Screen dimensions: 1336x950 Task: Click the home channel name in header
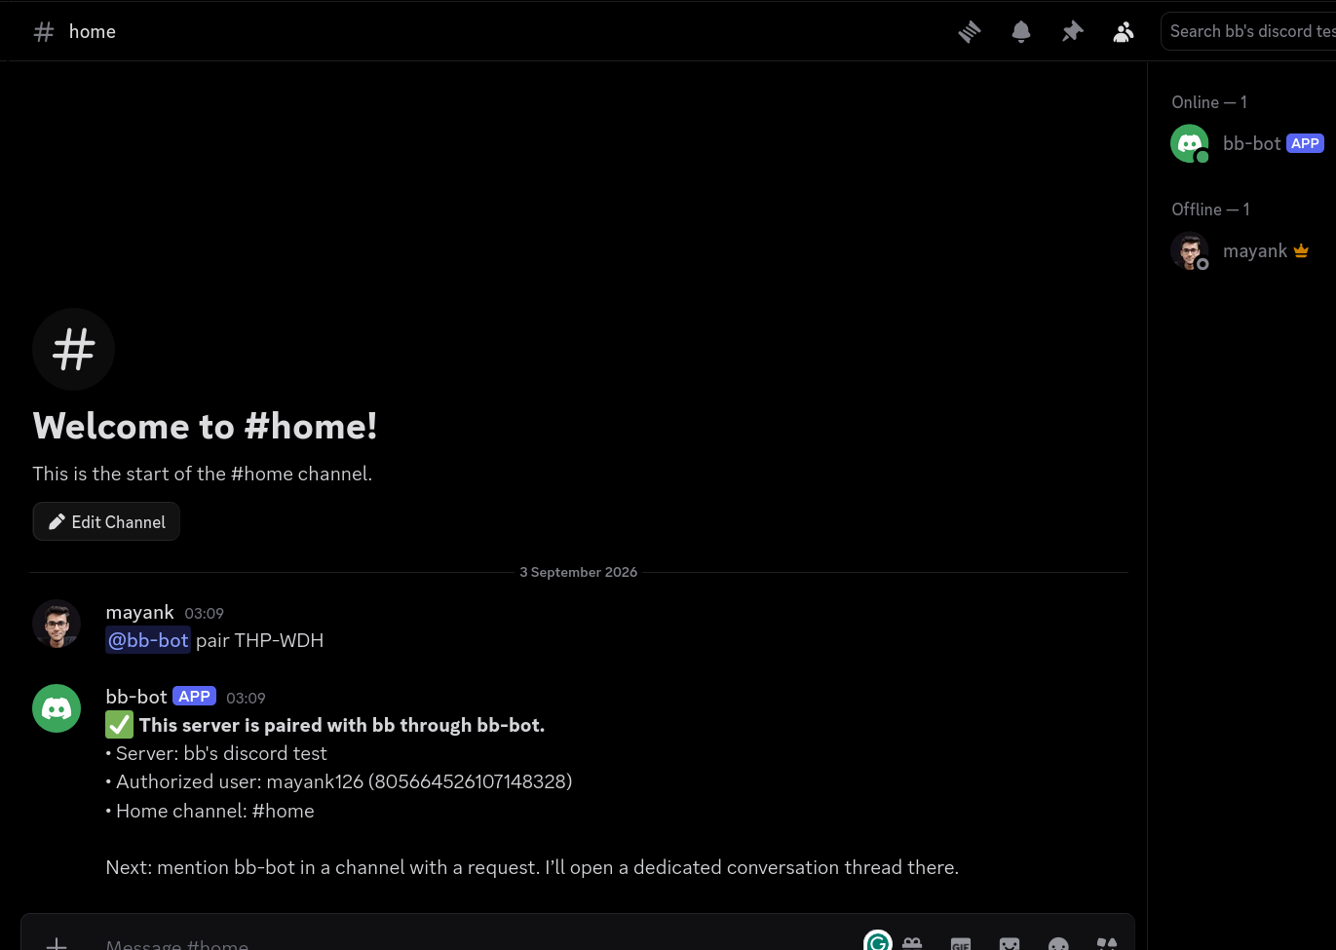pyautogui.click(x=93, y=31)
